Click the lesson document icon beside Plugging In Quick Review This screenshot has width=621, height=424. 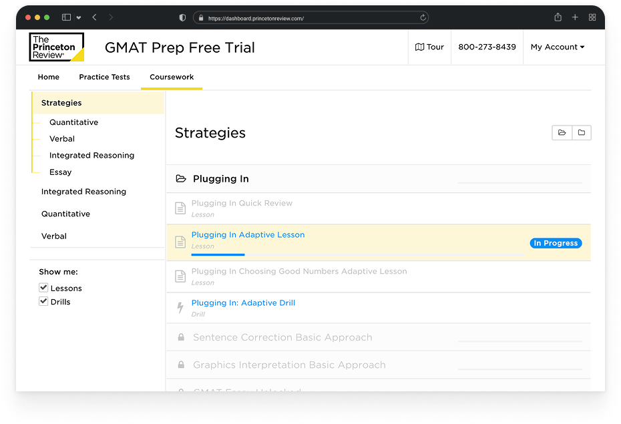pyautogui.click(x=180, y=208)
